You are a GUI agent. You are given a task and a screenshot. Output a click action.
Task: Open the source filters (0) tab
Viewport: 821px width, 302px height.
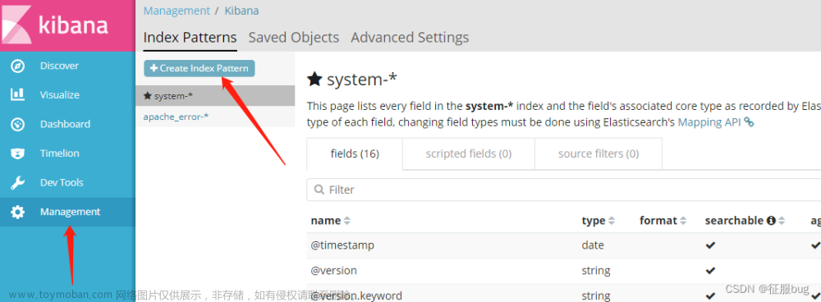point(599,154)
